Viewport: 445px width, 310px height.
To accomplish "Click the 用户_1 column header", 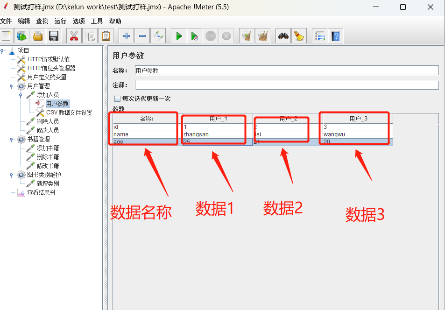I will [218, 119].
